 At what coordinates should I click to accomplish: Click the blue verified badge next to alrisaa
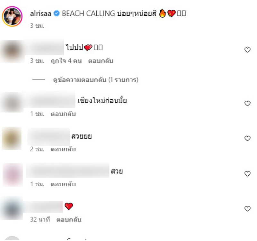[57, 14]
